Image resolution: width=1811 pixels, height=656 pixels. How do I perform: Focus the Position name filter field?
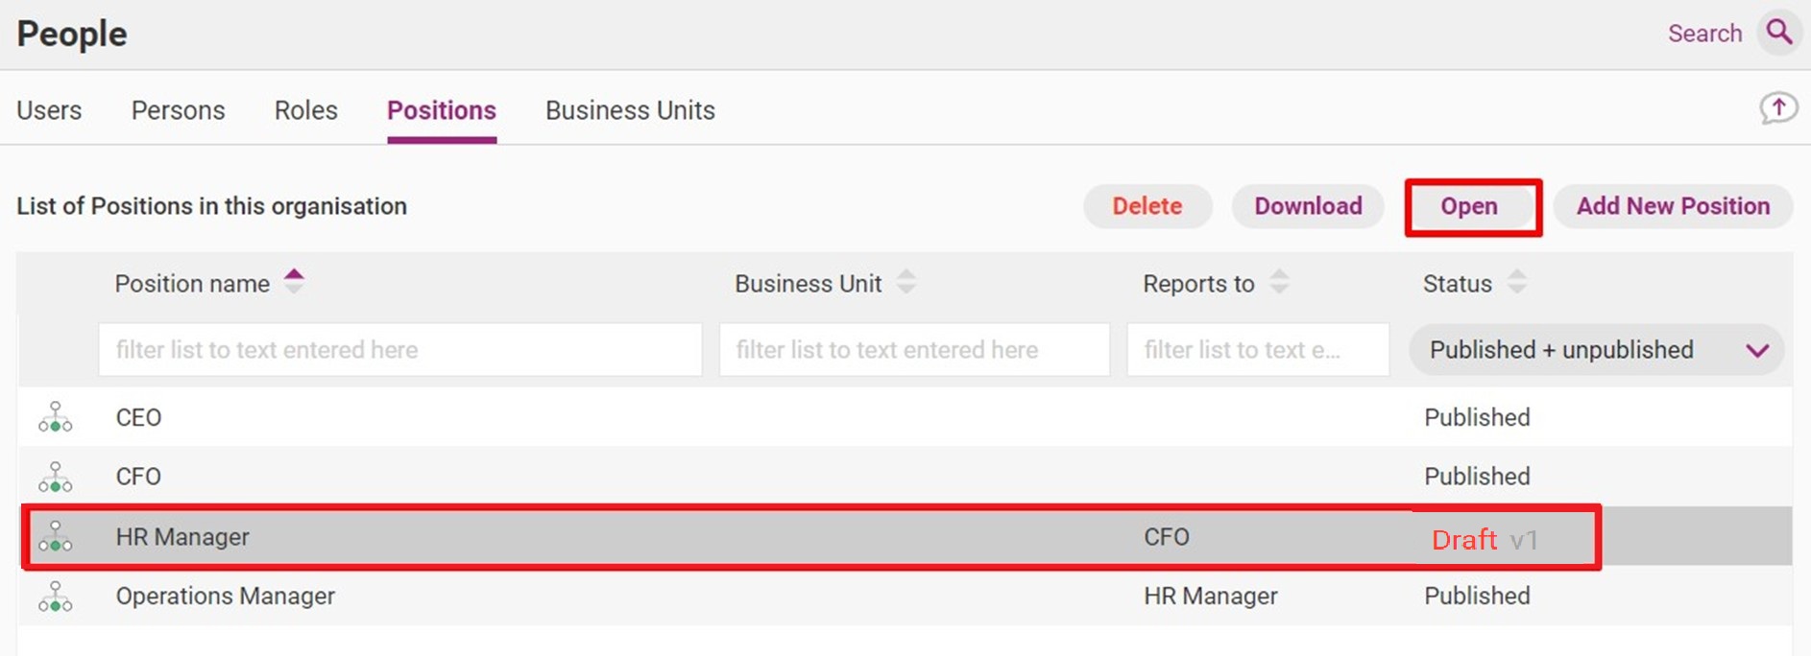click(400, 350)
